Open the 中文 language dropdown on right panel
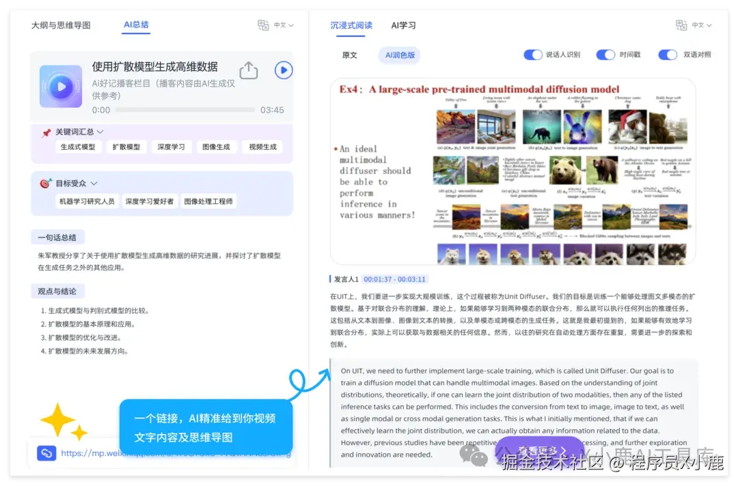Viewport: 738px width, 486px height. (698, 25)
